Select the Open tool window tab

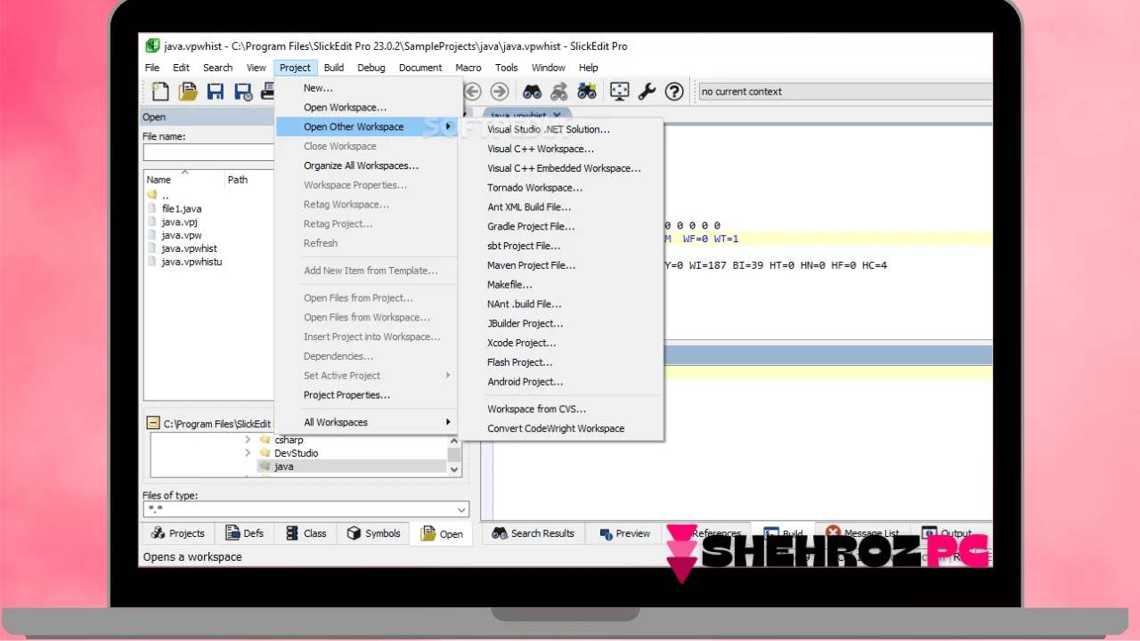click(x=442, y=533)
